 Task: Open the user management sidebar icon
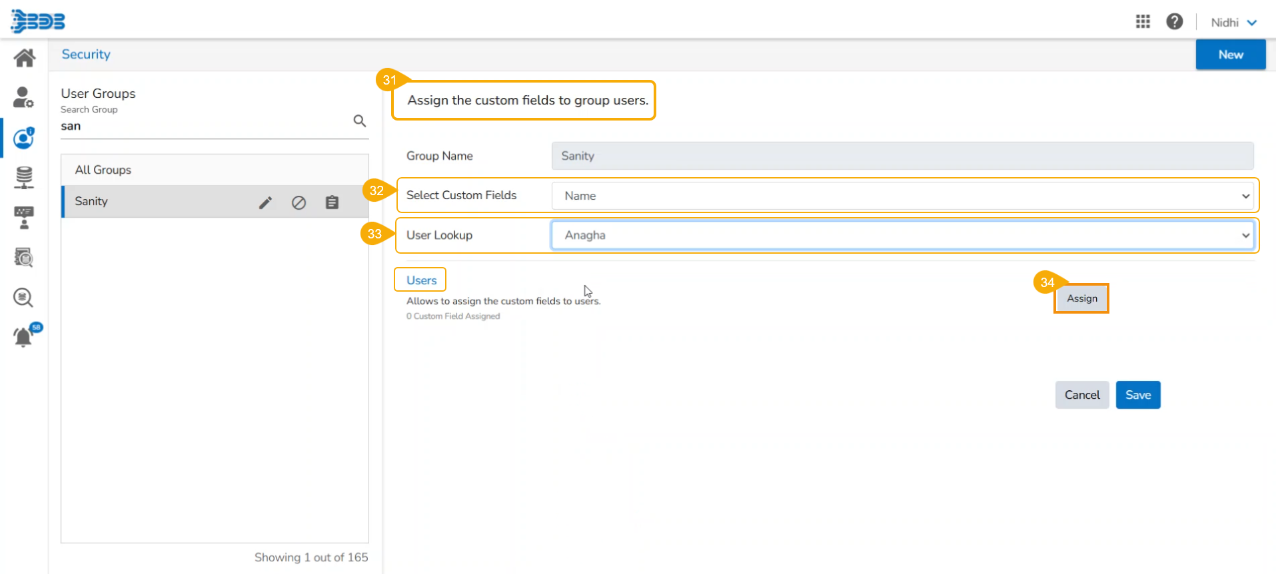point(23,97)
